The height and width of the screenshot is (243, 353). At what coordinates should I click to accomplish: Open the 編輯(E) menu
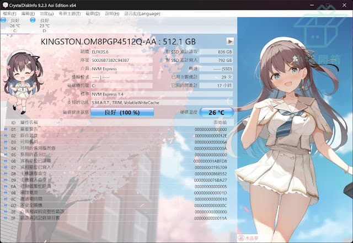(x=28, y=14)
